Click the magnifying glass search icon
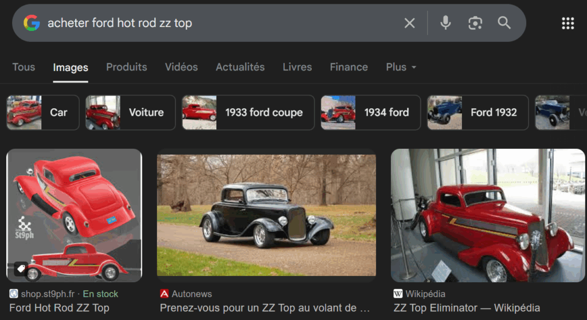 504,23
